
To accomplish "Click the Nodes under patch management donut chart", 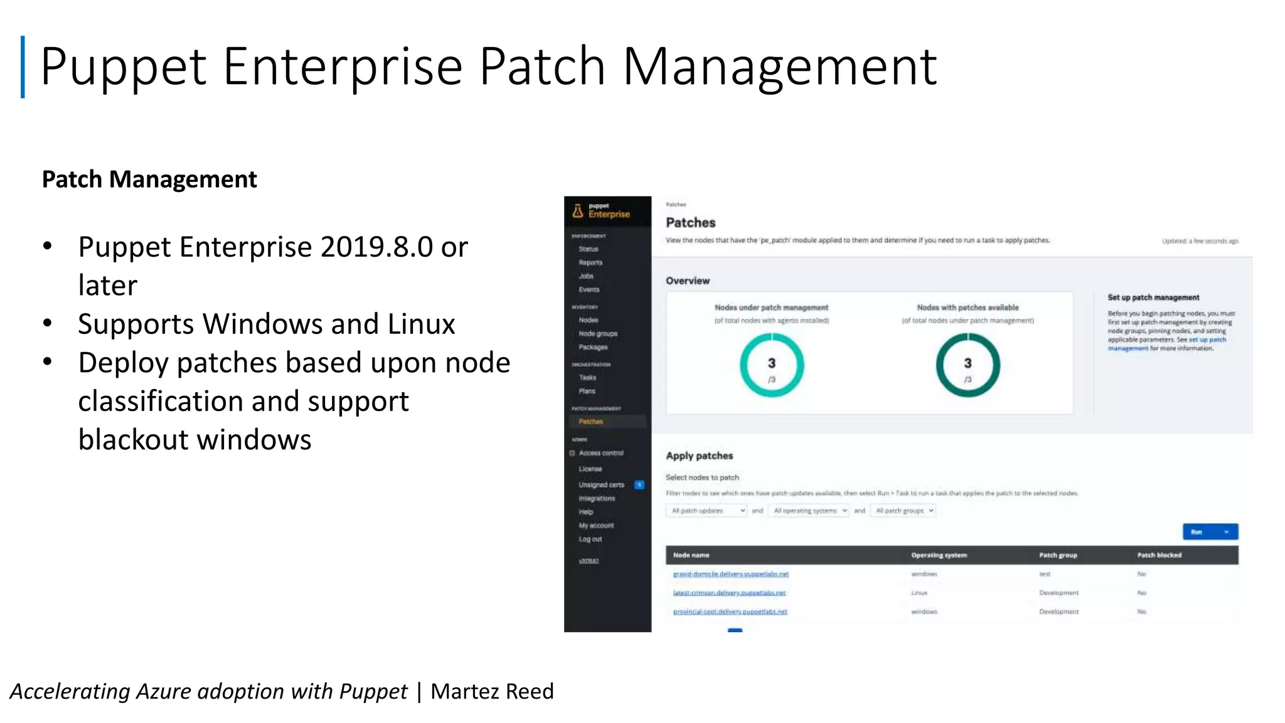I will [x=772, y=365].
